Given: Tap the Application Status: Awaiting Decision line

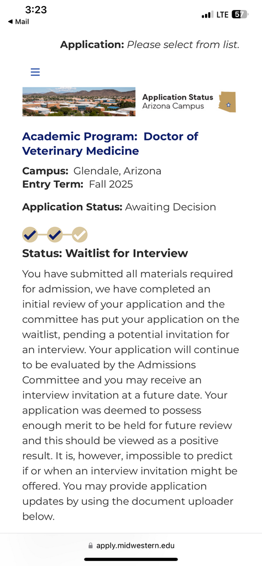Looking at the screenshot, I should click(119, 207).
